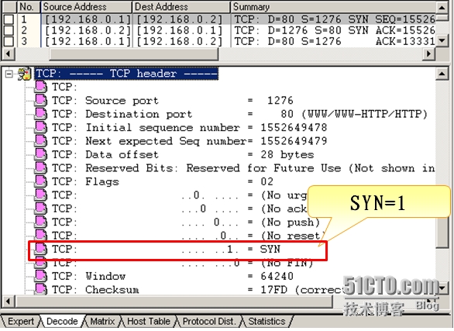This screenshot has width=454, height=331.
Task: Click the page icon beside Reserved Bits
Action: coord(40,168)
